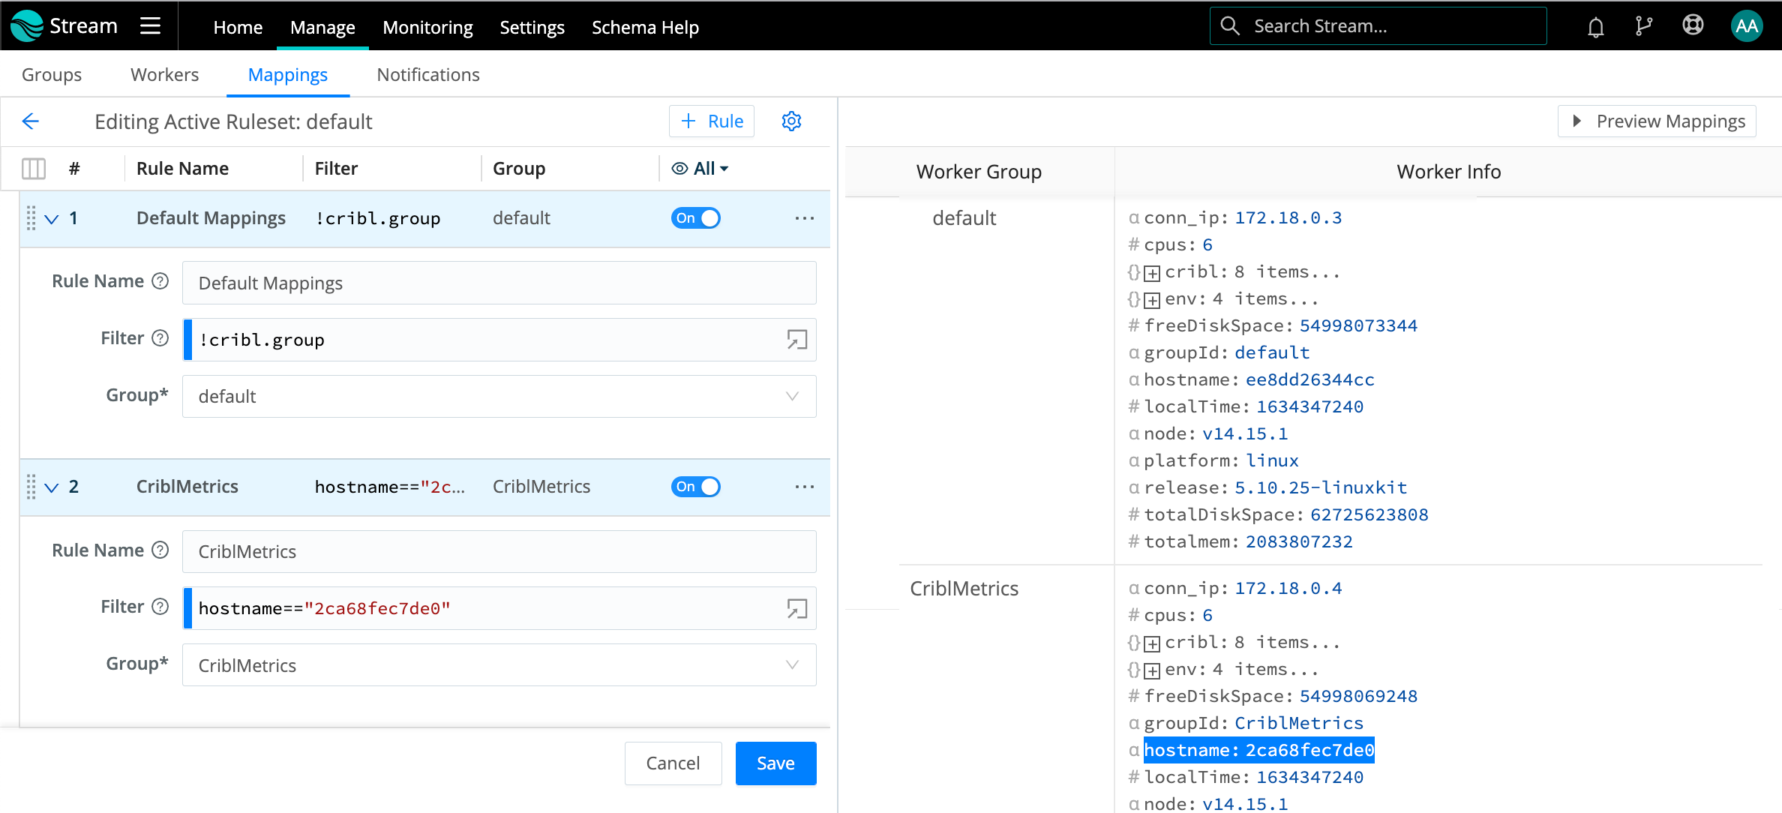This screenshot has width=1782, height=813.
Task: Switch to the Workers tab
Action: [x=164, y=74]
